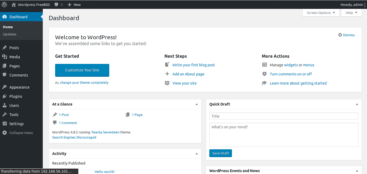Click the Plugins plug icon in sidebar

point(5,96)
